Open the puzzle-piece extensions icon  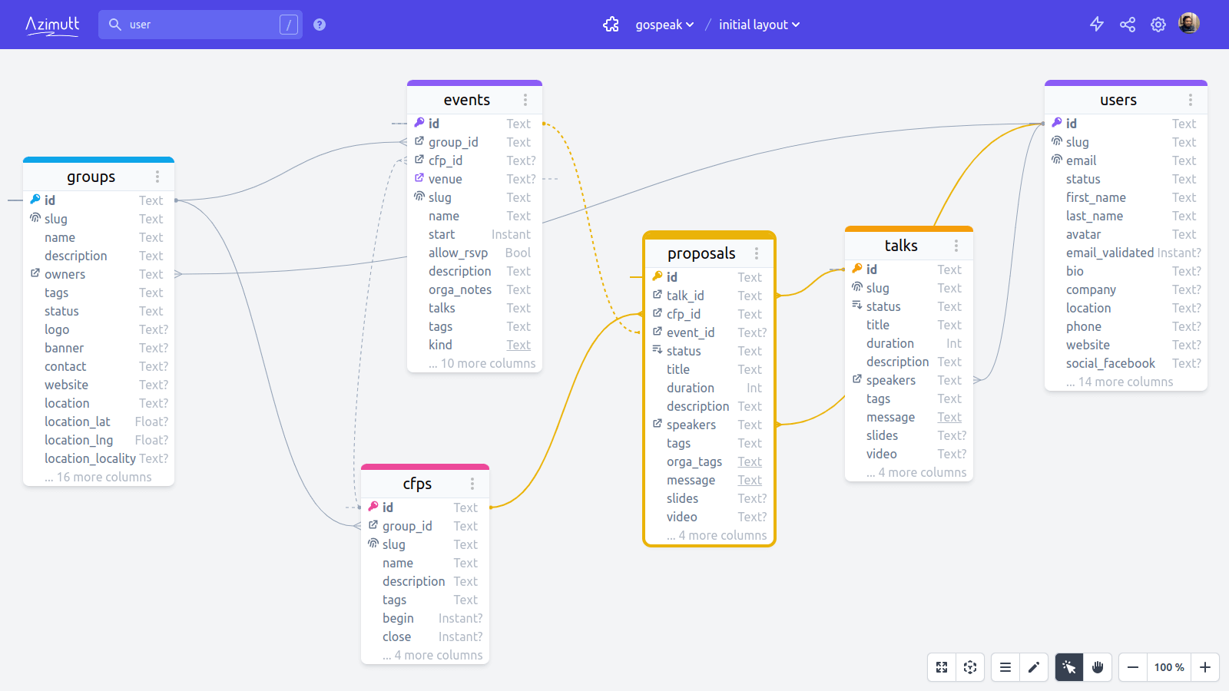(x=611, y=24)
